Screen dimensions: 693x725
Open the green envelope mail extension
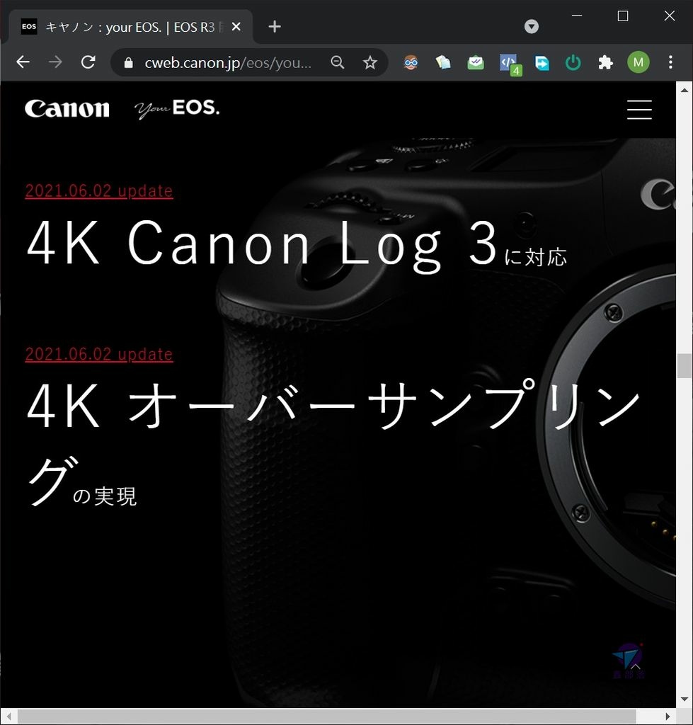pos(476,62)
